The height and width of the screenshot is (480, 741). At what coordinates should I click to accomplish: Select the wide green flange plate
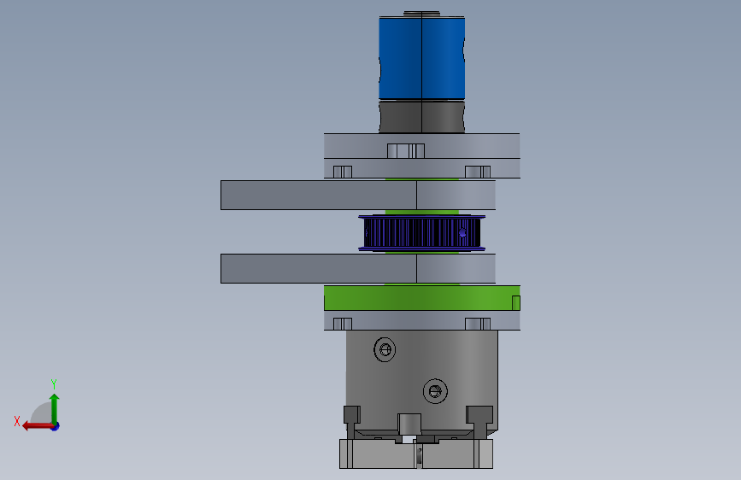coord(422,297)
